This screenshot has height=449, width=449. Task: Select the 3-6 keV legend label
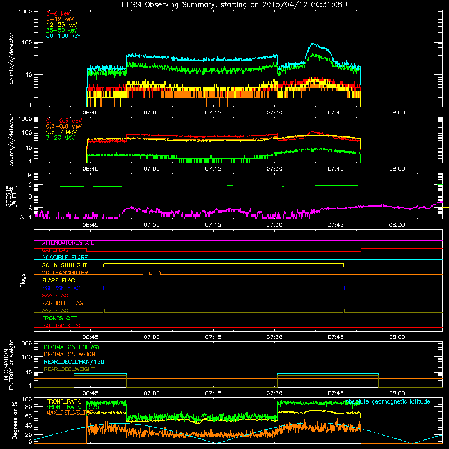click(x=58, y=13)
